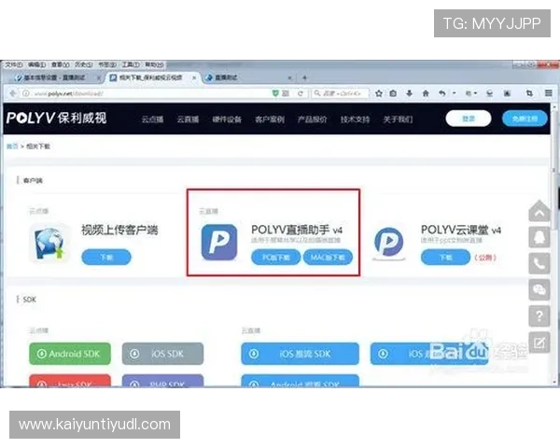Go back with the browser back arrow

tap(13, 93)
